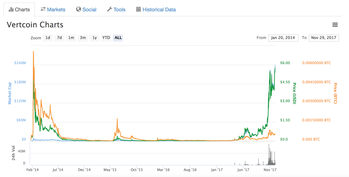Click the tallest volume bar near Nov '17
The height and width of the screenshot is (177, 349).
[269, 154]
